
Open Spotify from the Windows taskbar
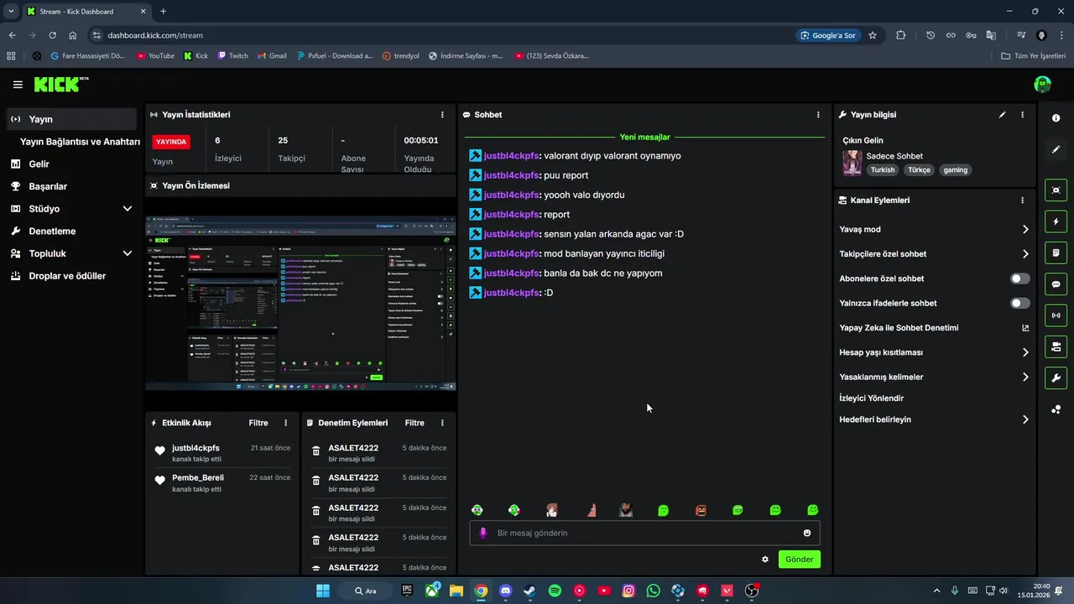tap(555, 591)
